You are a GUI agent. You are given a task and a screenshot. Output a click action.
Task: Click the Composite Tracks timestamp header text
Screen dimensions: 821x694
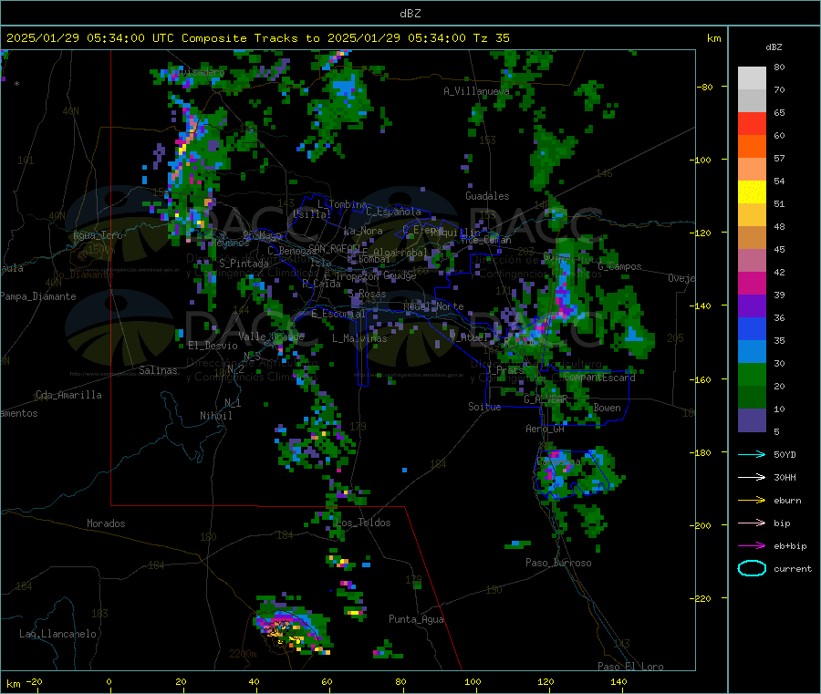click(x=257, y=38)
